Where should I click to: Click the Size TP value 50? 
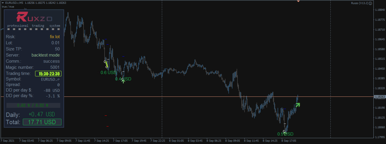(57, 49)
